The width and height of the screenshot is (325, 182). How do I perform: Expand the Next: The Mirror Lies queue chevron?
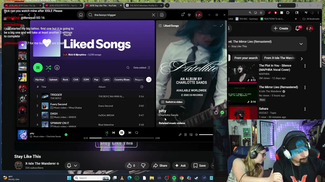pyautogui.click(x=301, y=44)
